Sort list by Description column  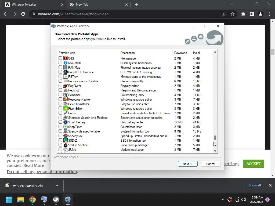146,53
